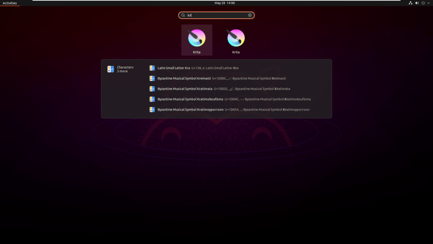The image size is (433, 244).
Task: Click the power icon in the top bar
Action: (423, 3)
